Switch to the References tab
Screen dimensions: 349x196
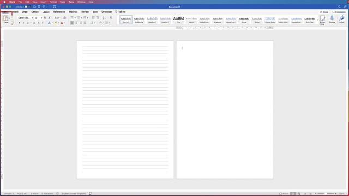[59, 11]
